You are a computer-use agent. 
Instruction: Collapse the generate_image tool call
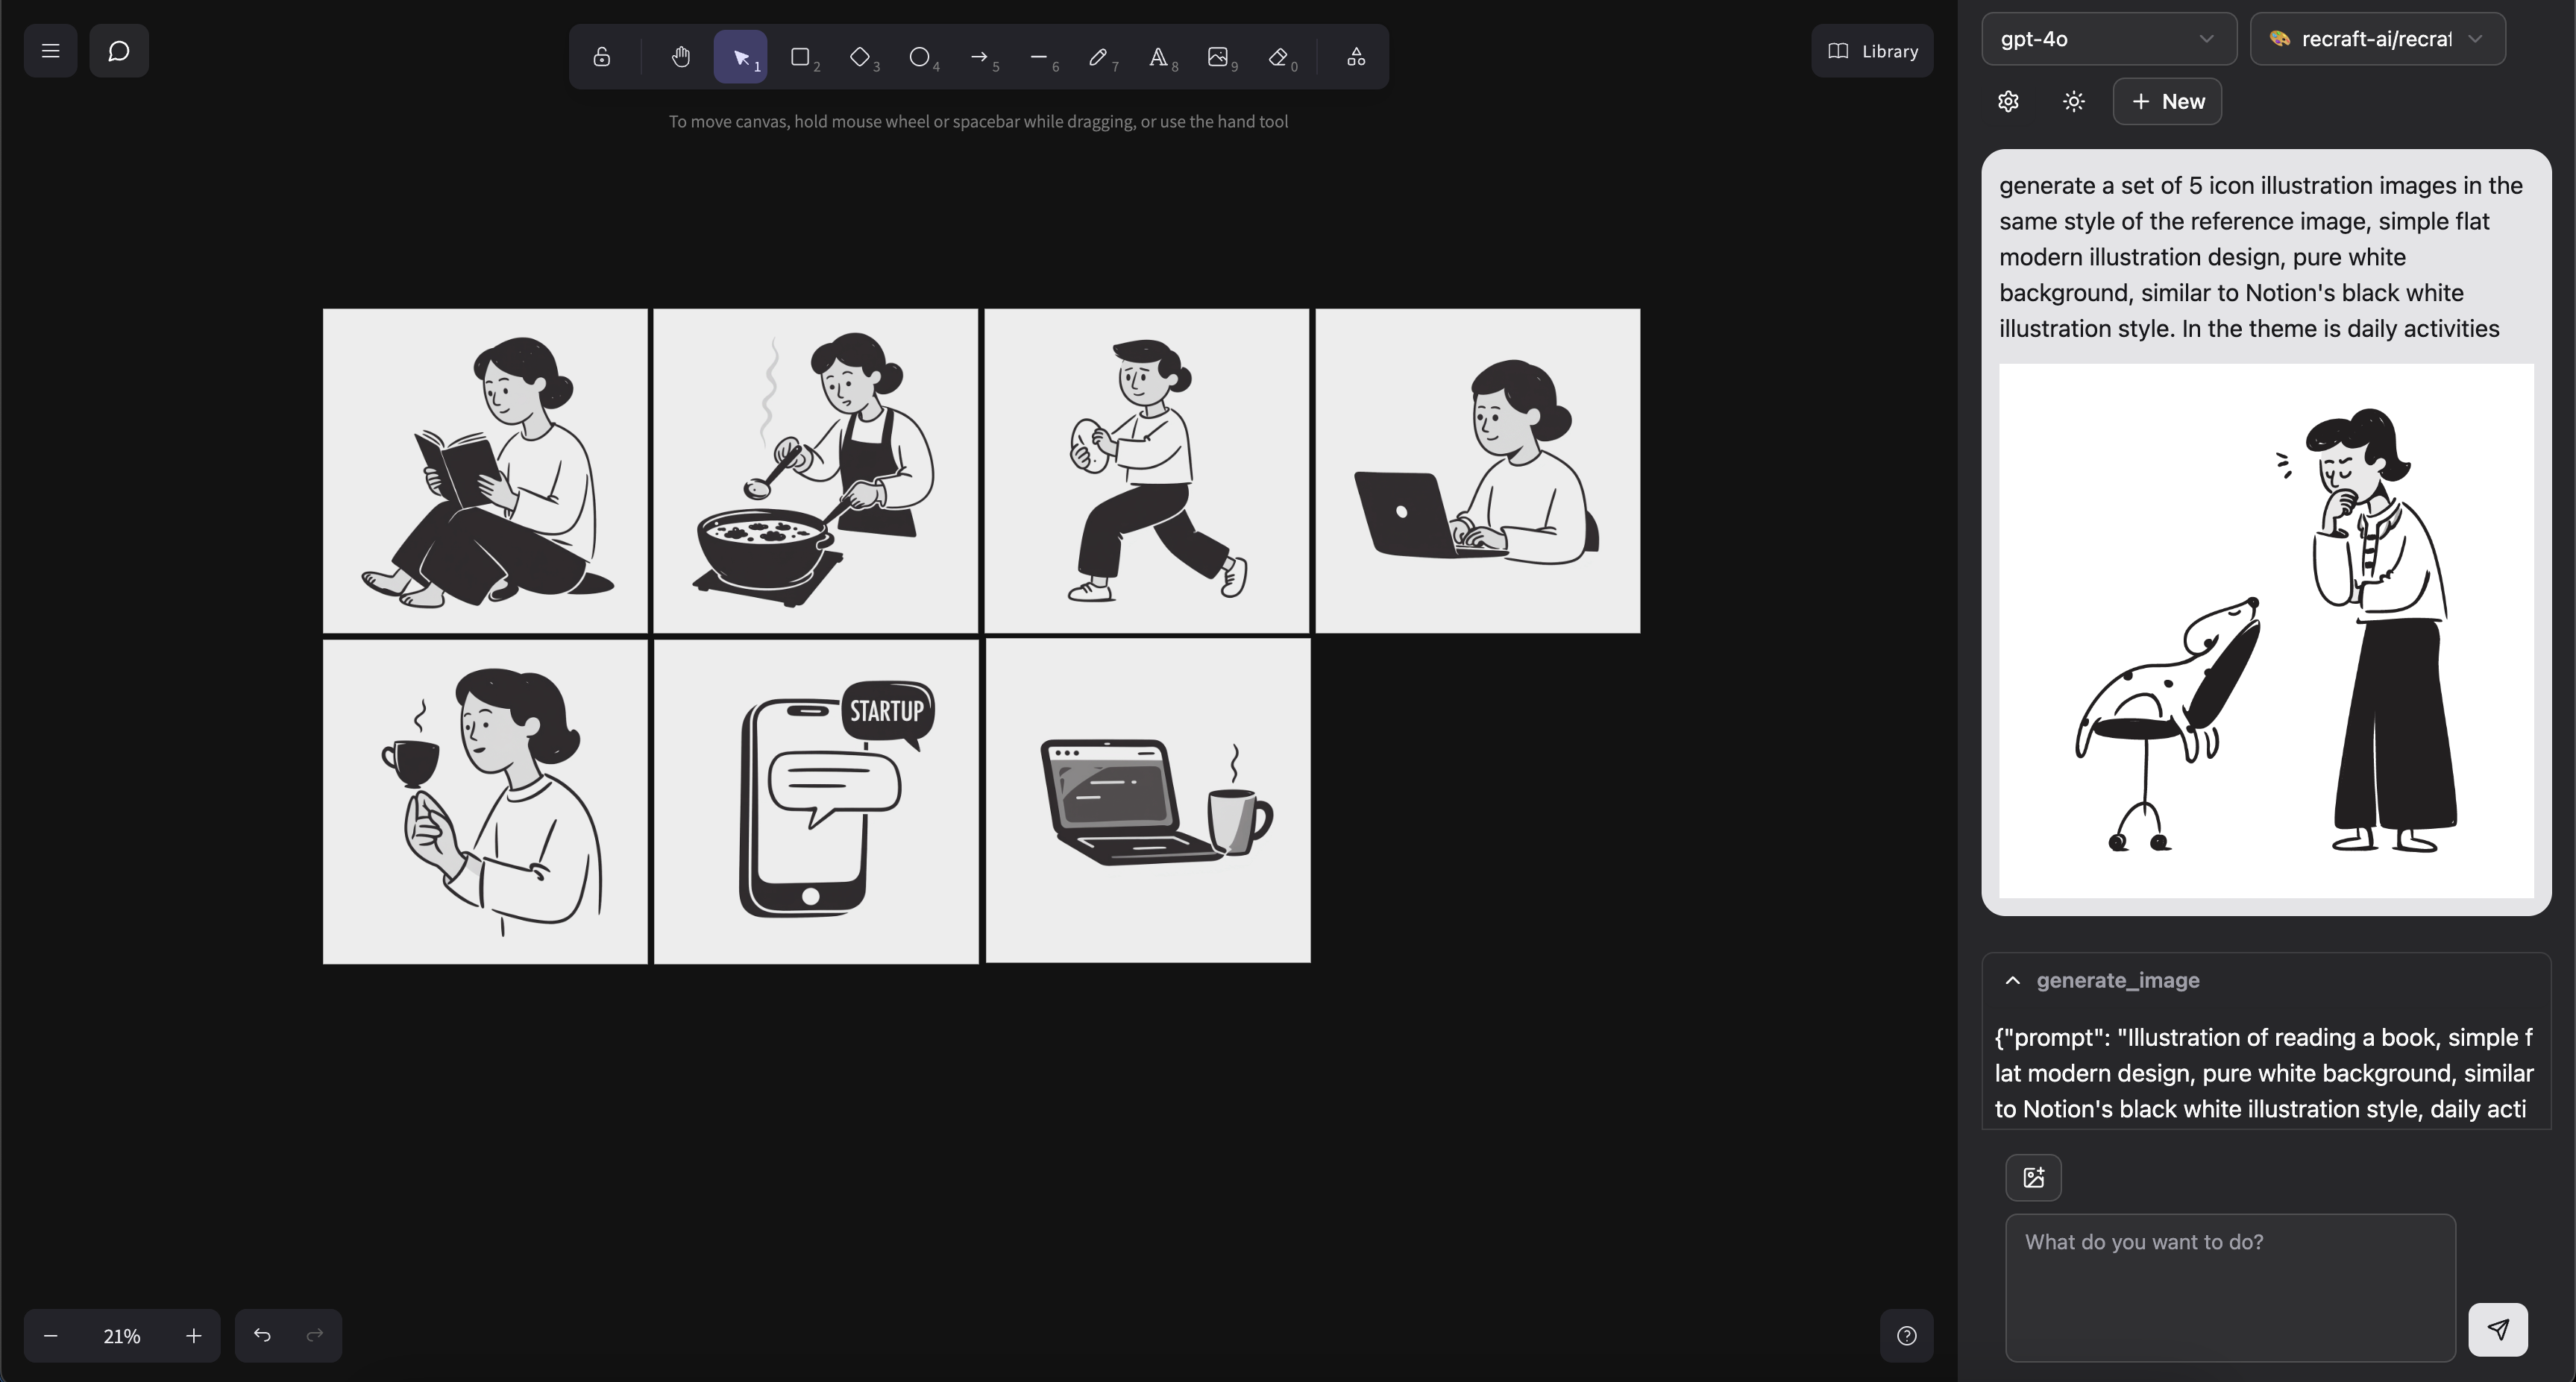pyautogui.click(x=2012, y=980)
